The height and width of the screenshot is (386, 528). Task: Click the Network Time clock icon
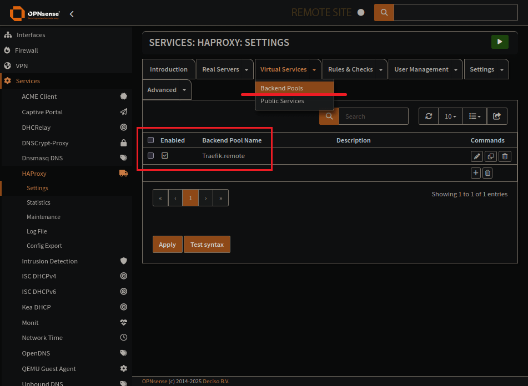click(124, 337)
